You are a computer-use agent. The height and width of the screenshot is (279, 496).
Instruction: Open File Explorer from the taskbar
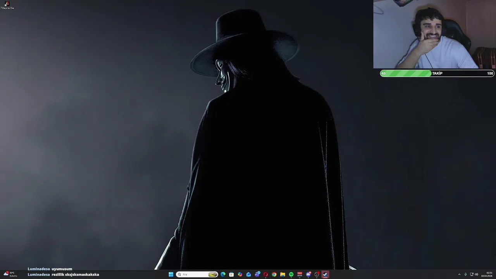pos(282,274)
